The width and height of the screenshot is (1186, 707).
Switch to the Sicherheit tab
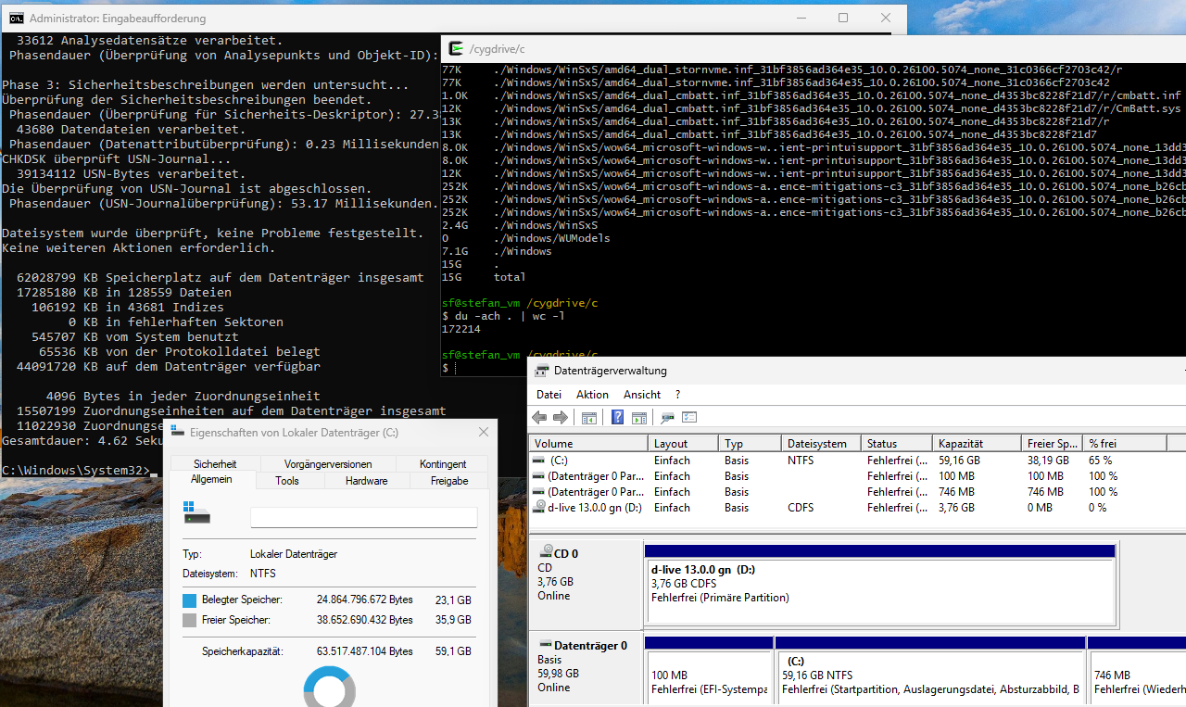pos(215,463)
